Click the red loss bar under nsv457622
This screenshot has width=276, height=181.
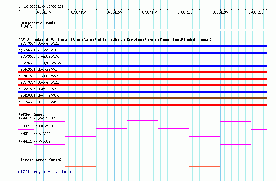click(143, 79)
